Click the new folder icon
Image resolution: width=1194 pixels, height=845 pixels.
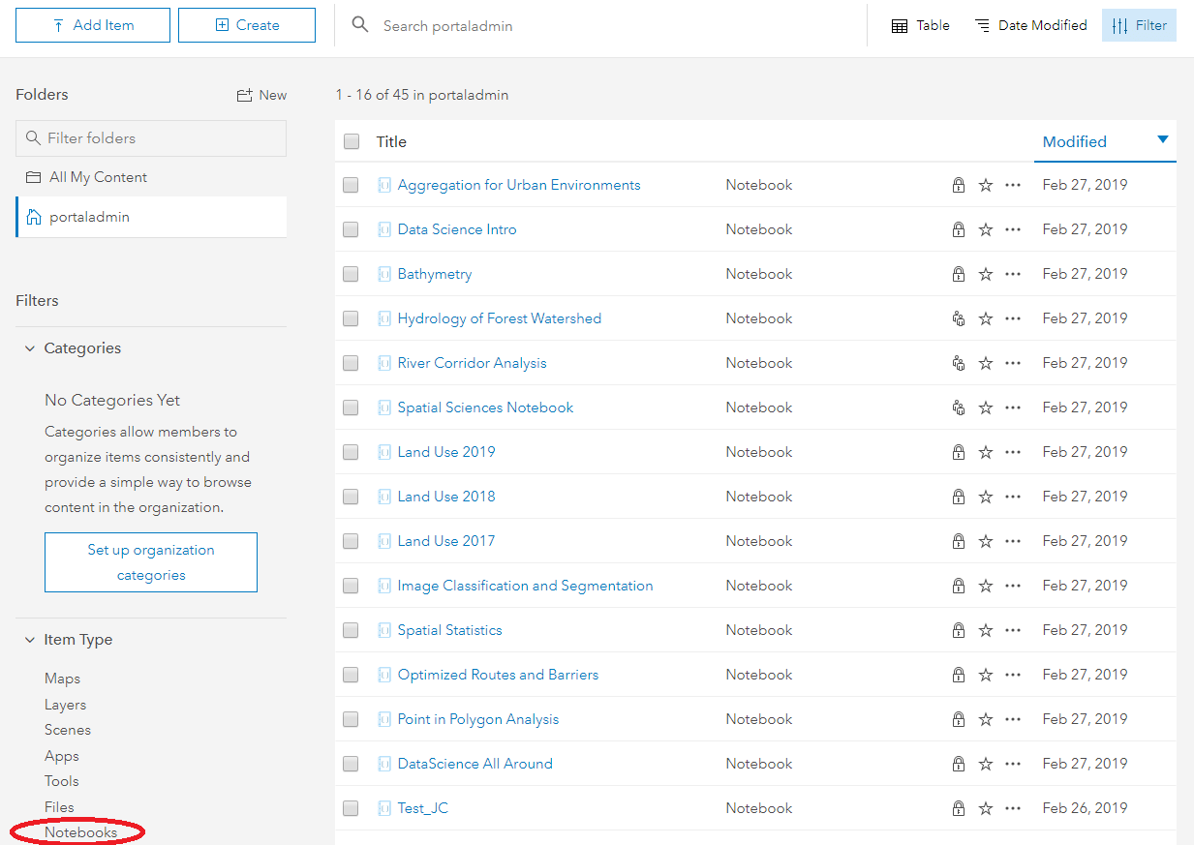pos(244,95)
